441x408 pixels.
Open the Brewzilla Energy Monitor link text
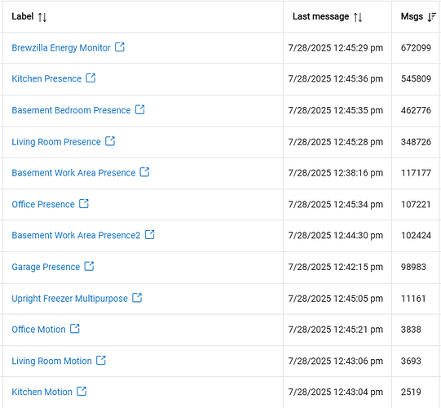[61, 47]
